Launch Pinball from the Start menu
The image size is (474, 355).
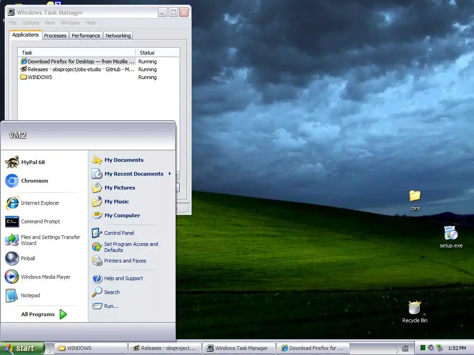(20, 258)
